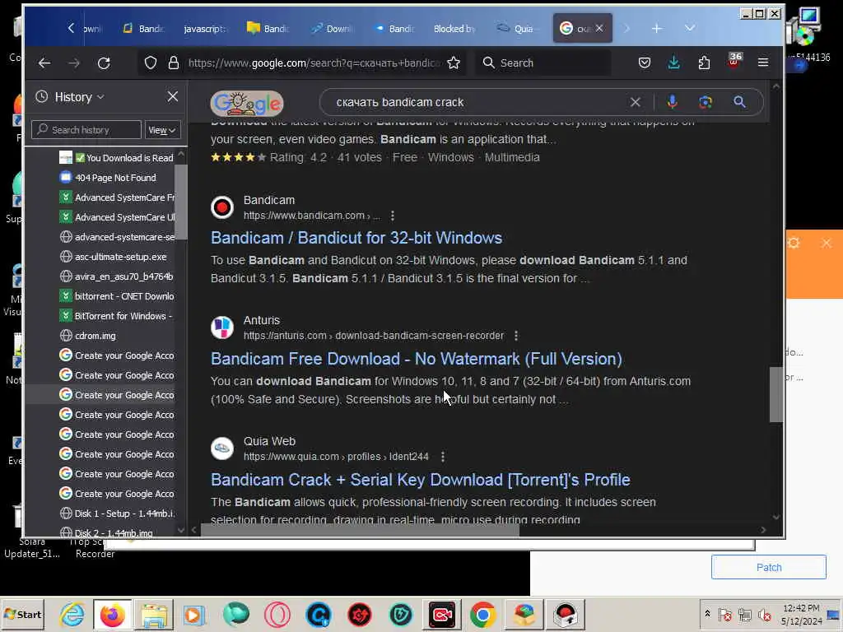Viewport: 843px width, 632px height.
Task: Launch Internet Explorer from taskbar
Action: tap(72, 614)
